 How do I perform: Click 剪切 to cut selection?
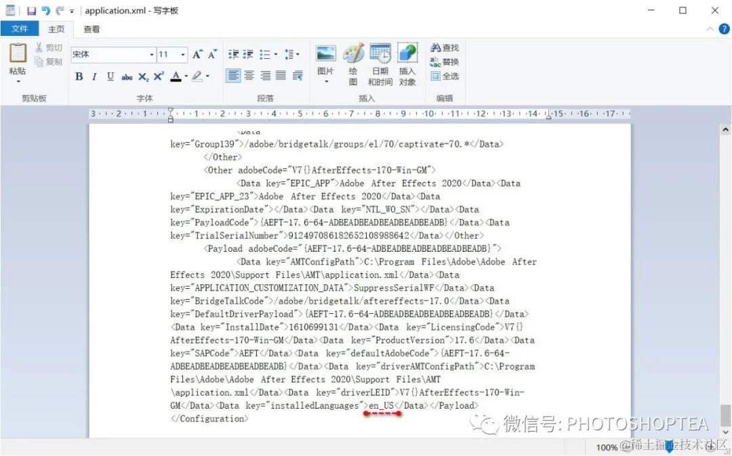[x=49, y=47]
